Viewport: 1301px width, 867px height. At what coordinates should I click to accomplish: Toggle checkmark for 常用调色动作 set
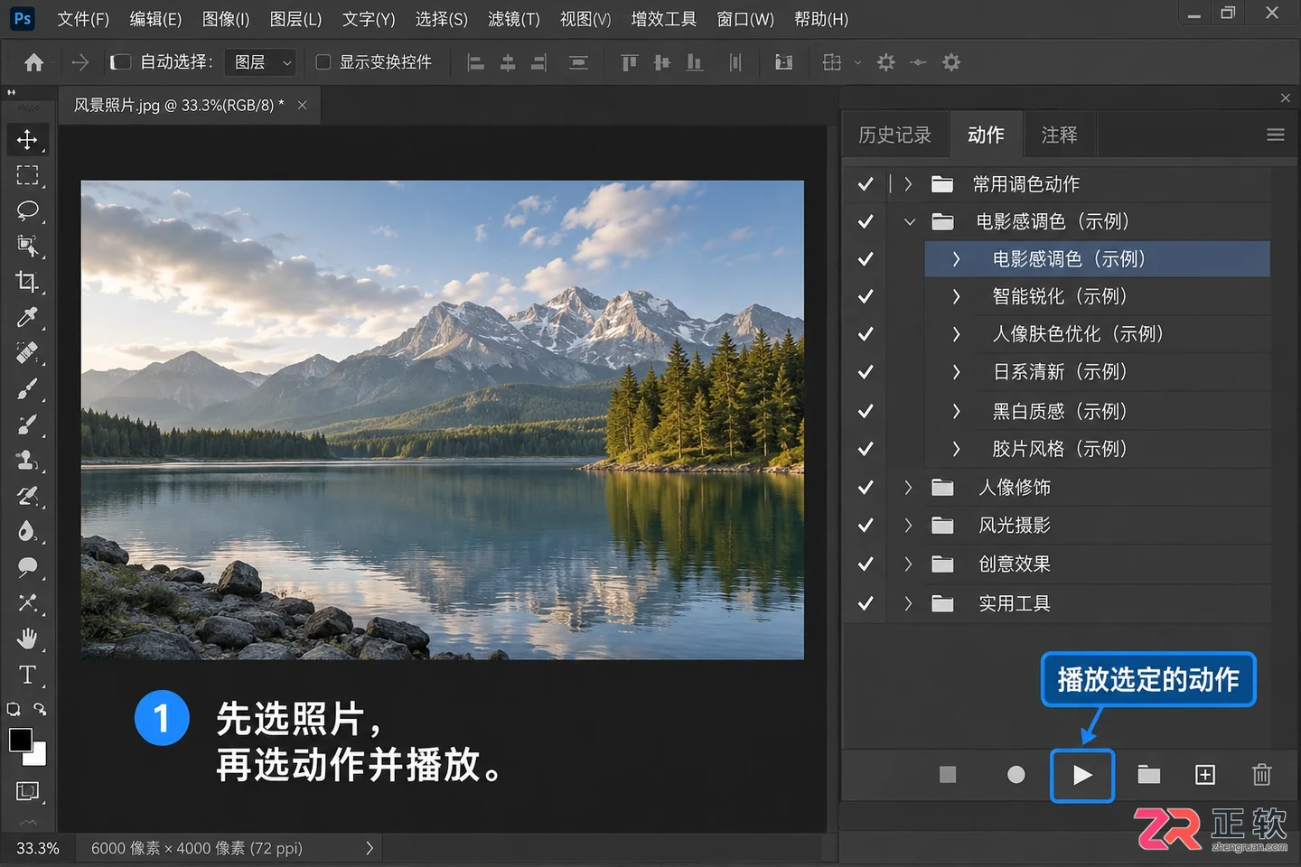(x=866, y=184)
